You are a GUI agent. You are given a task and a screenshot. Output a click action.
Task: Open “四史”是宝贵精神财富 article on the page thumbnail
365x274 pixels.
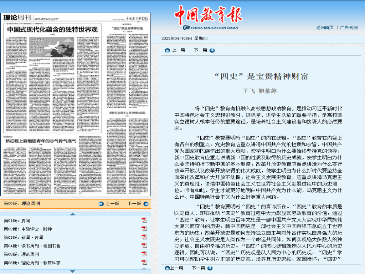(127, 28)
